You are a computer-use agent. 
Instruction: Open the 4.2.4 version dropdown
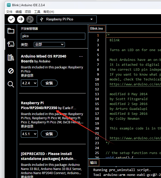(x=29, y=83)
